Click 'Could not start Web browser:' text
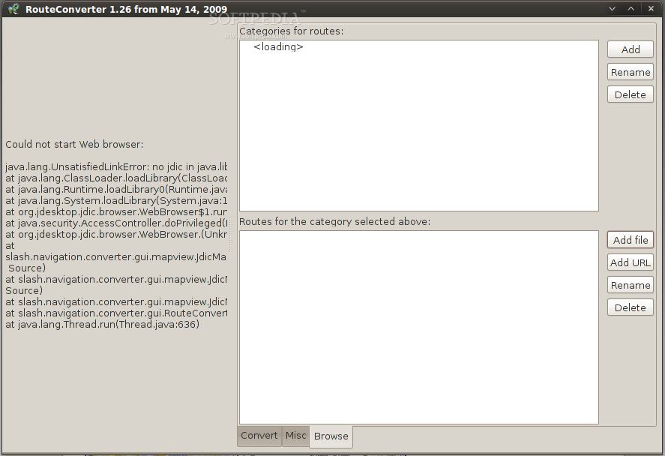This screenshot has width=665, height=456. [74, 144]
